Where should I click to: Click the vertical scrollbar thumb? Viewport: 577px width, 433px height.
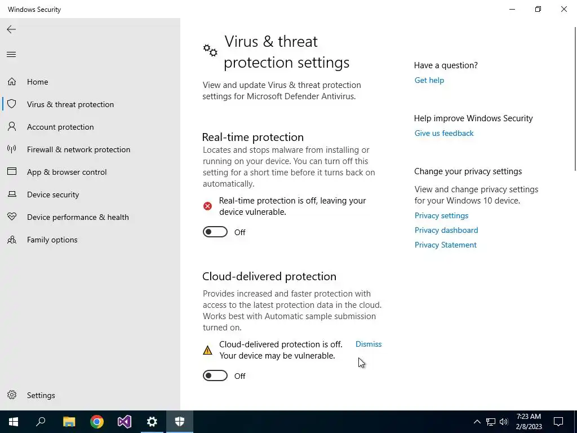[575, 99]
